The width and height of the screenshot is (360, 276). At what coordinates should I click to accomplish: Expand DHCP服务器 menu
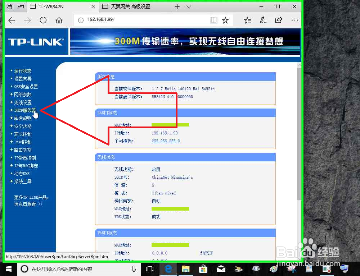tap(24, 110)
